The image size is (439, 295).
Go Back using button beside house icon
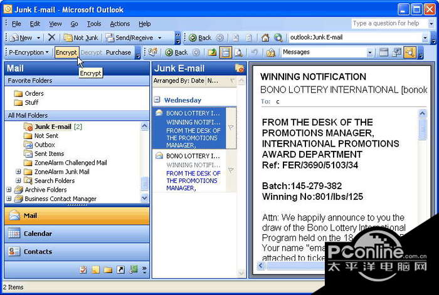pos(200,38)
